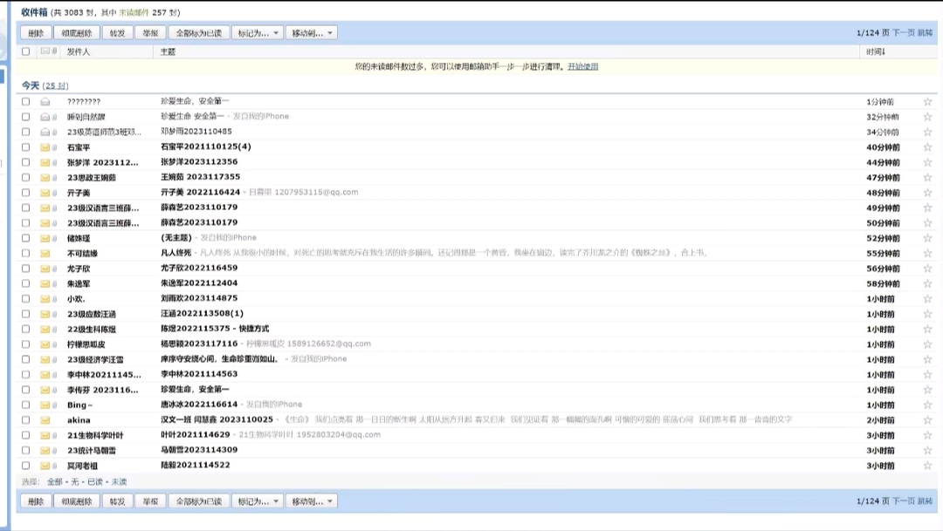This screenshot has height=531, width=943.
Task: Click the unread envelope icon for 不可结缘
Action: tap(45, 253)
